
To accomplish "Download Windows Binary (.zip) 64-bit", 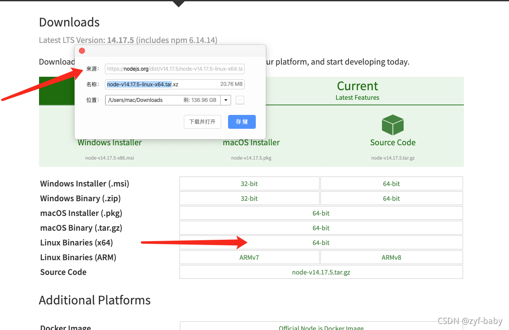I will [x=392, y=199].
